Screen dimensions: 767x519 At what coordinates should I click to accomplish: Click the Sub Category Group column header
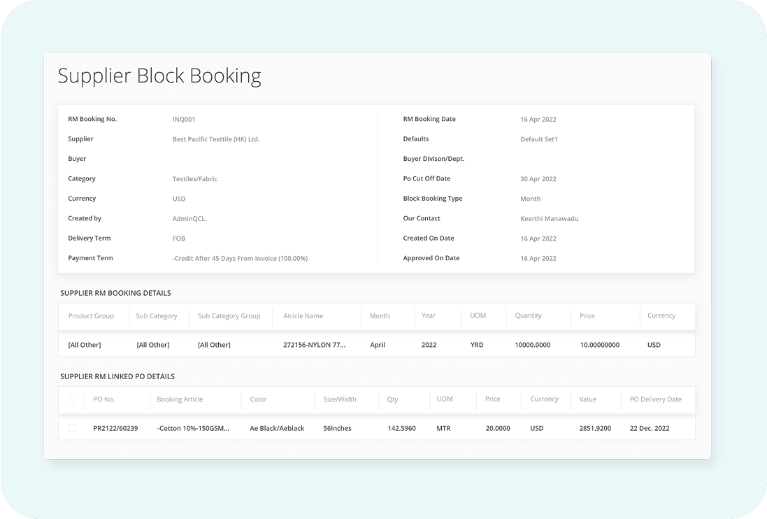tap(229, 316)
